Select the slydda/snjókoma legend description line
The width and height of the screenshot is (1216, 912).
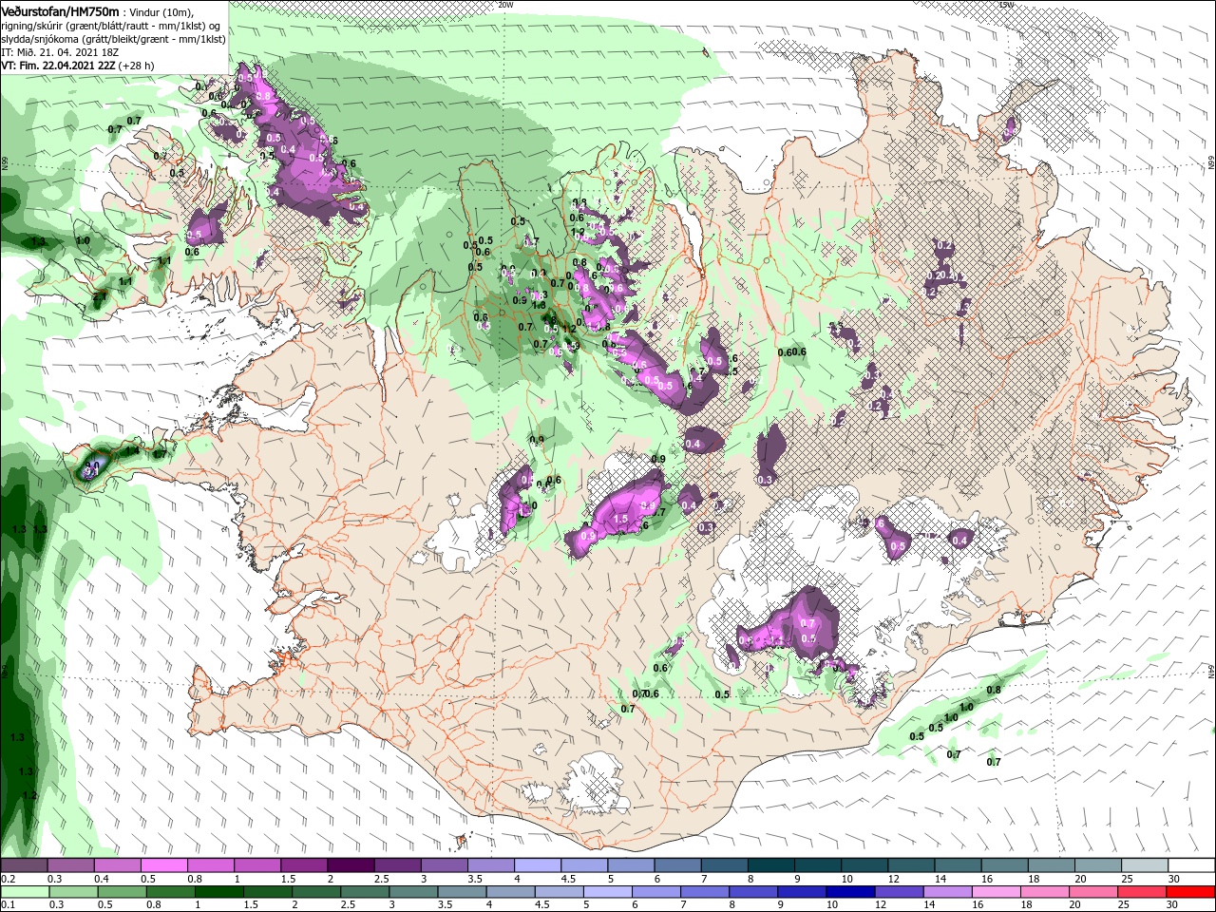(x=112, y=38)
